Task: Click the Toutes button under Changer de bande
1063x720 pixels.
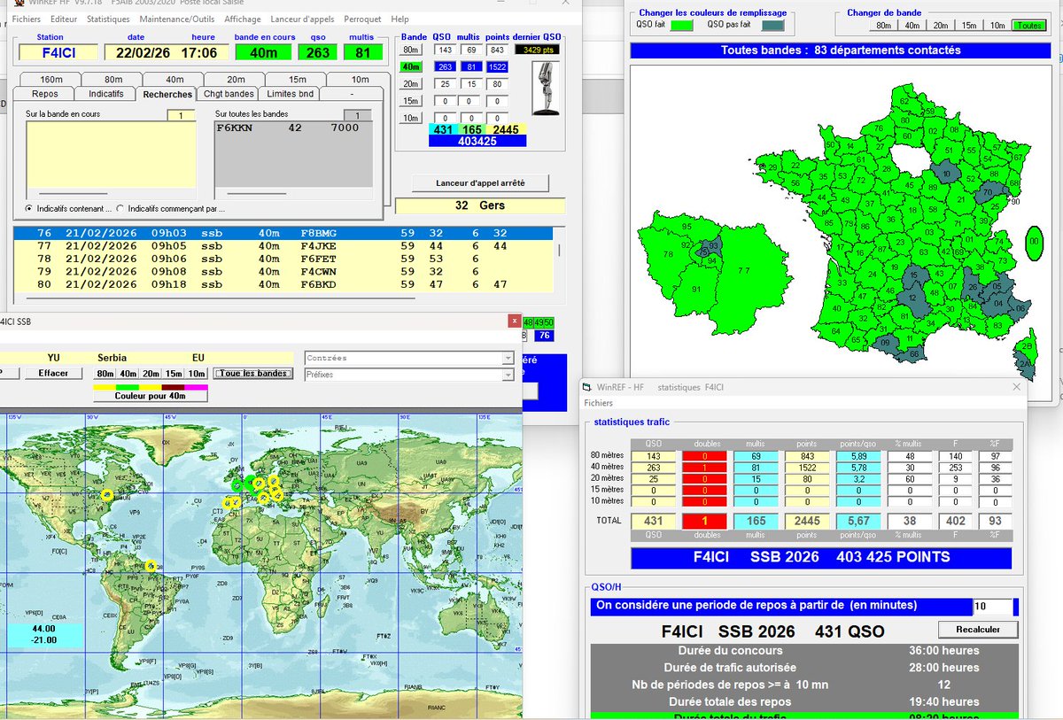Action: tap(1028, 26)
